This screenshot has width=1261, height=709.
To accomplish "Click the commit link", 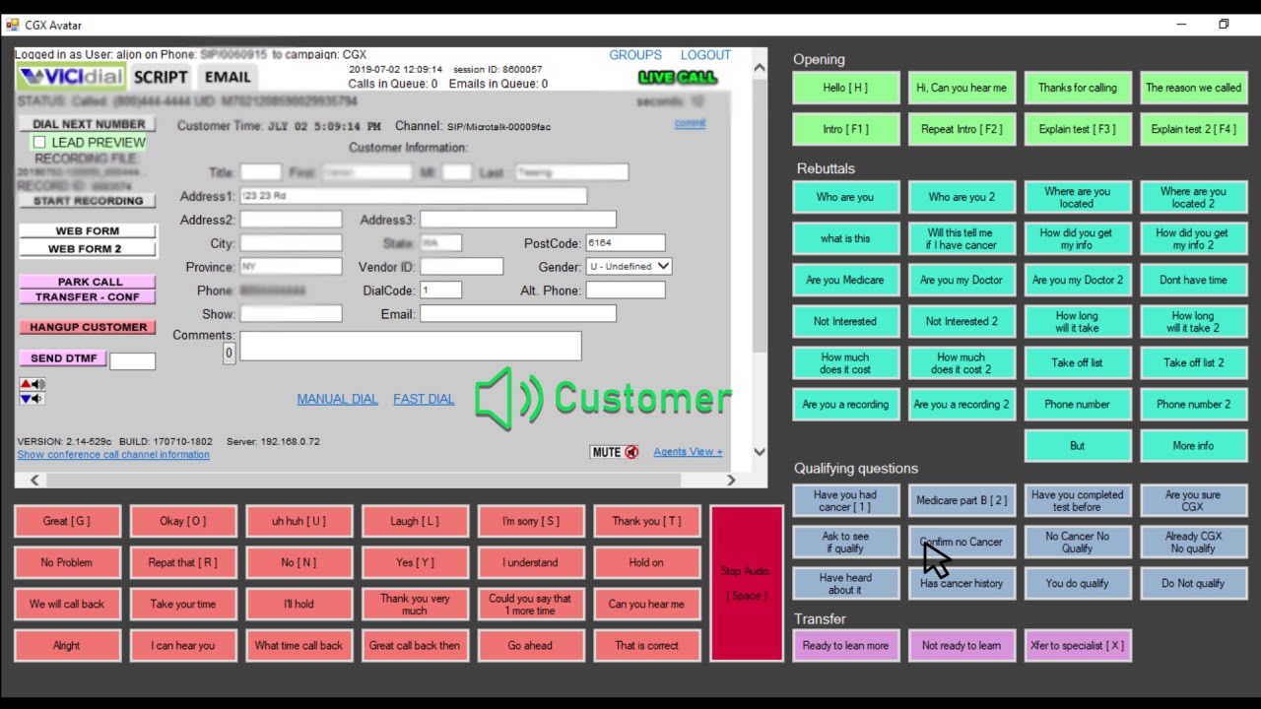I will click(x=690, y=123).
